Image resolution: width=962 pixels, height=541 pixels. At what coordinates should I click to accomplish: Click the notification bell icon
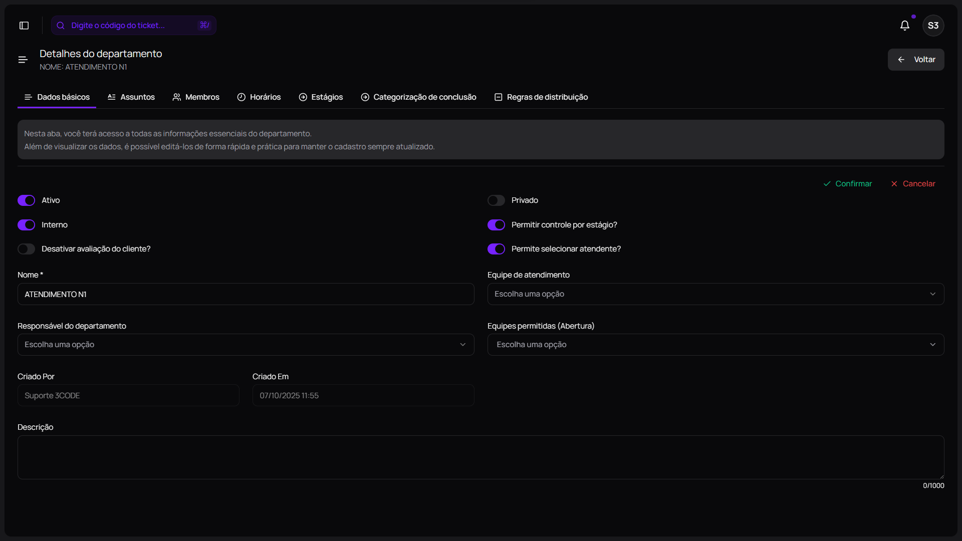point(904,26)
